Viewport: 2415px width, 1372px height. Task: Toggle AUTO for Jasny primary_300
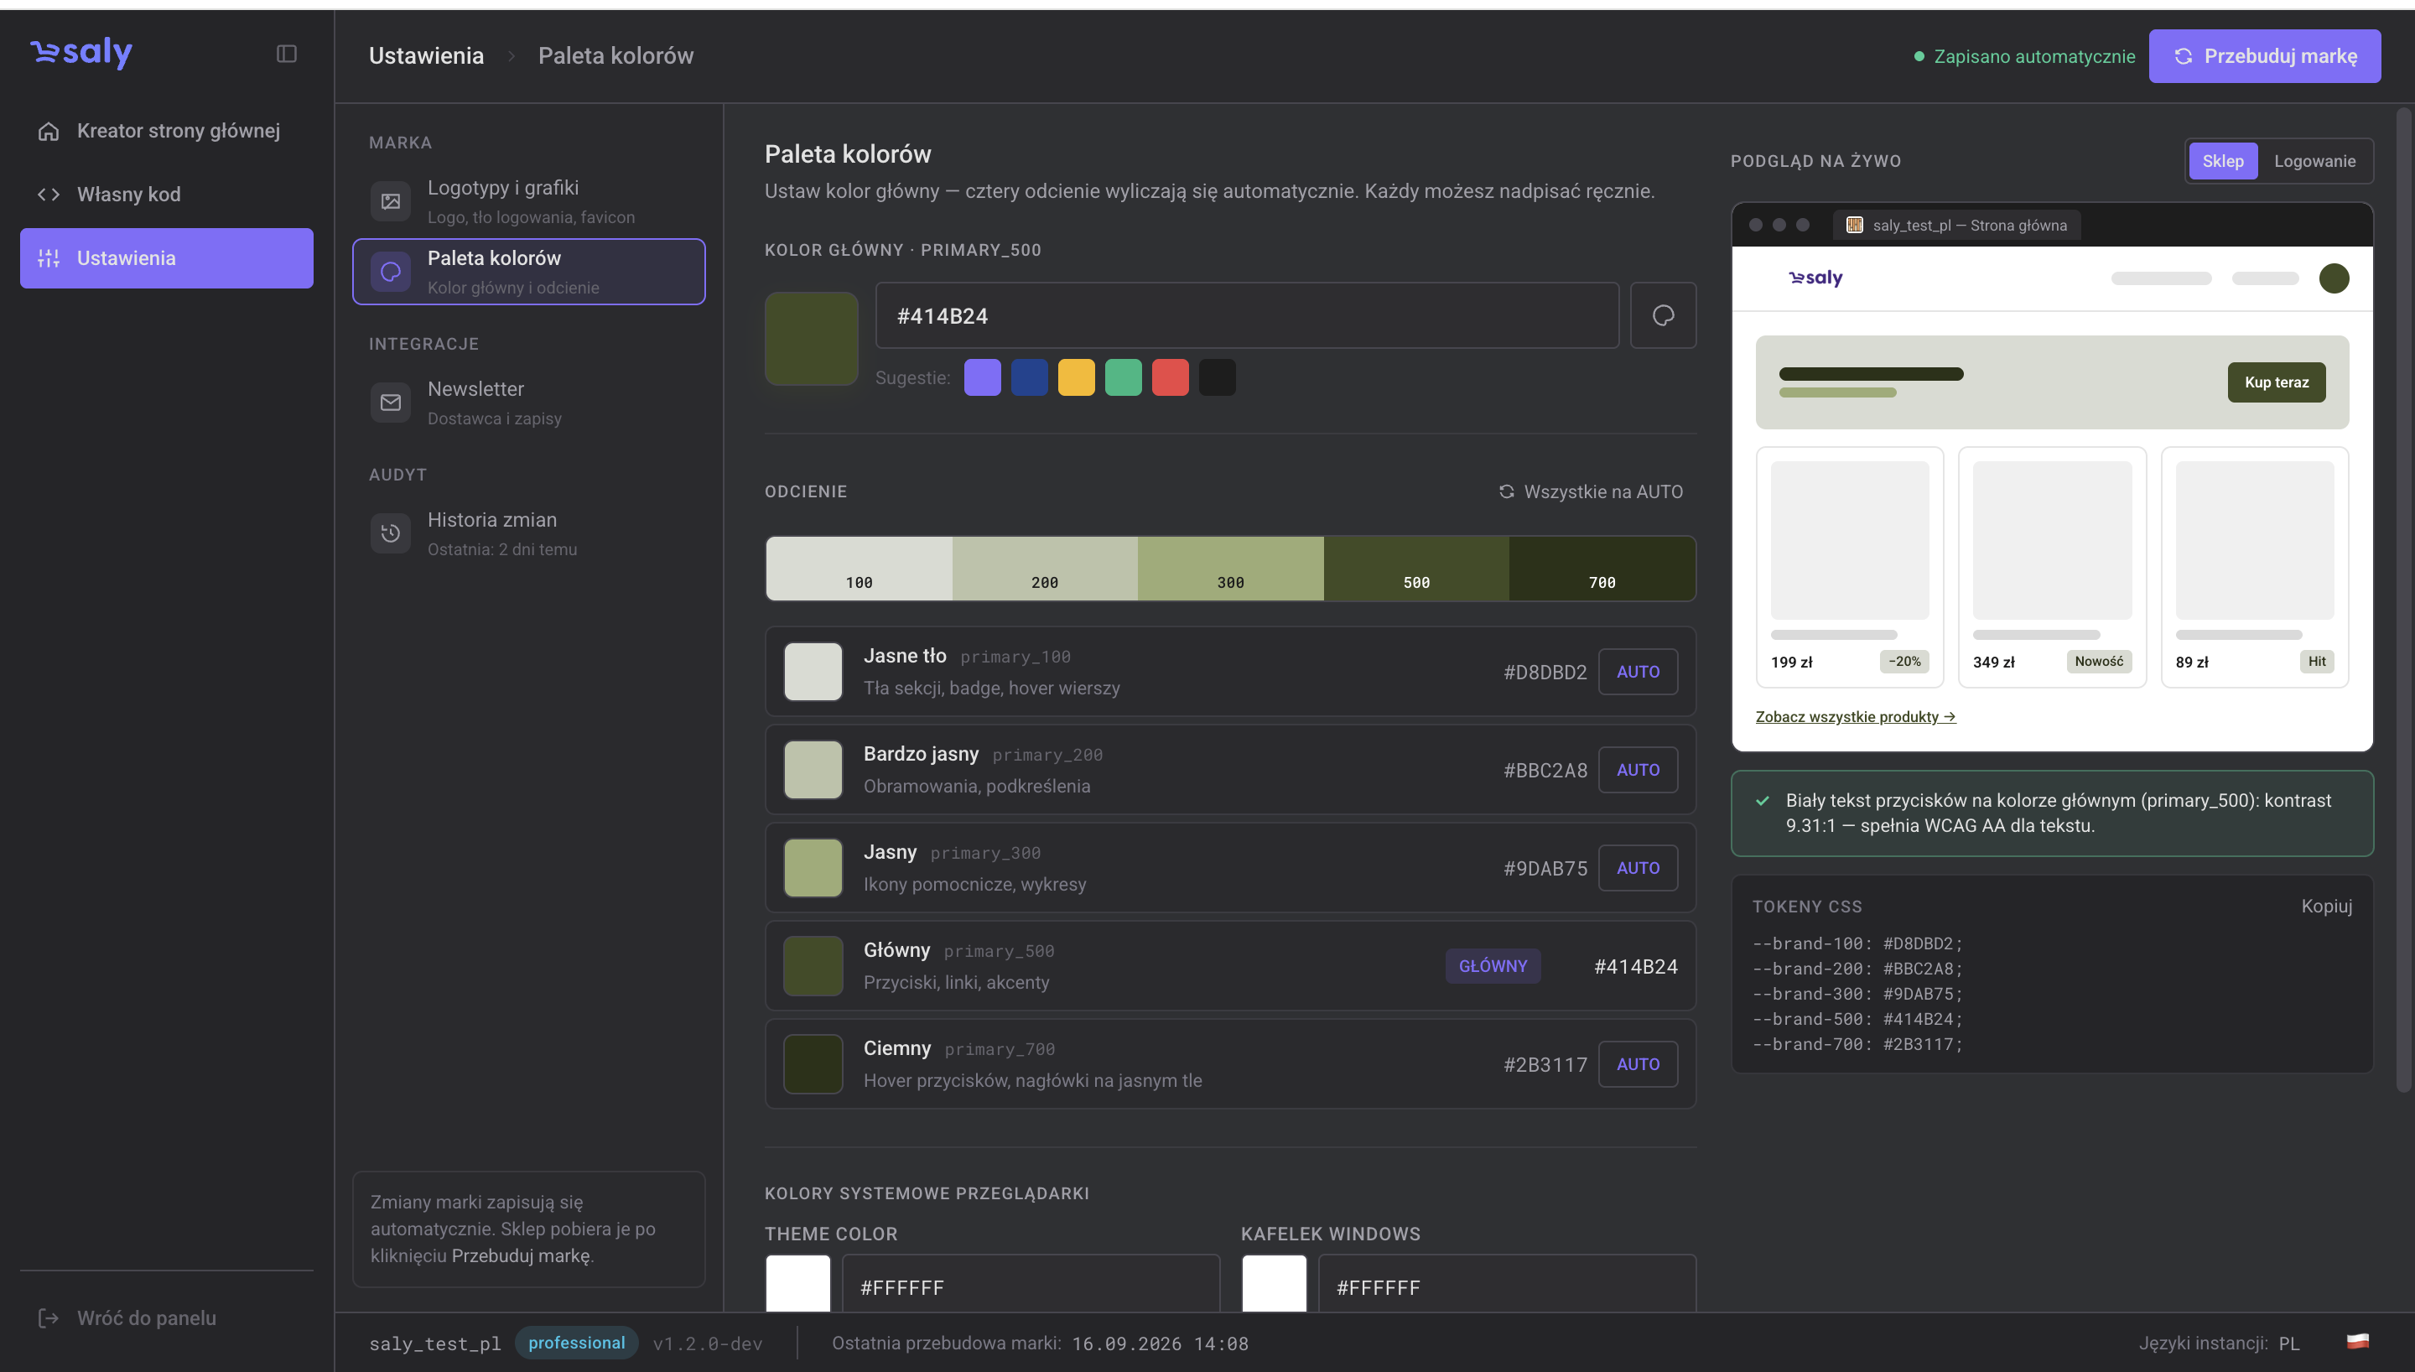1638,868
